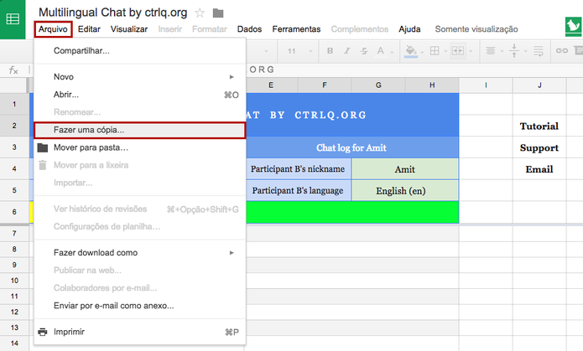
Task: Open the Dados menu
Action: [x=249, y=29]
